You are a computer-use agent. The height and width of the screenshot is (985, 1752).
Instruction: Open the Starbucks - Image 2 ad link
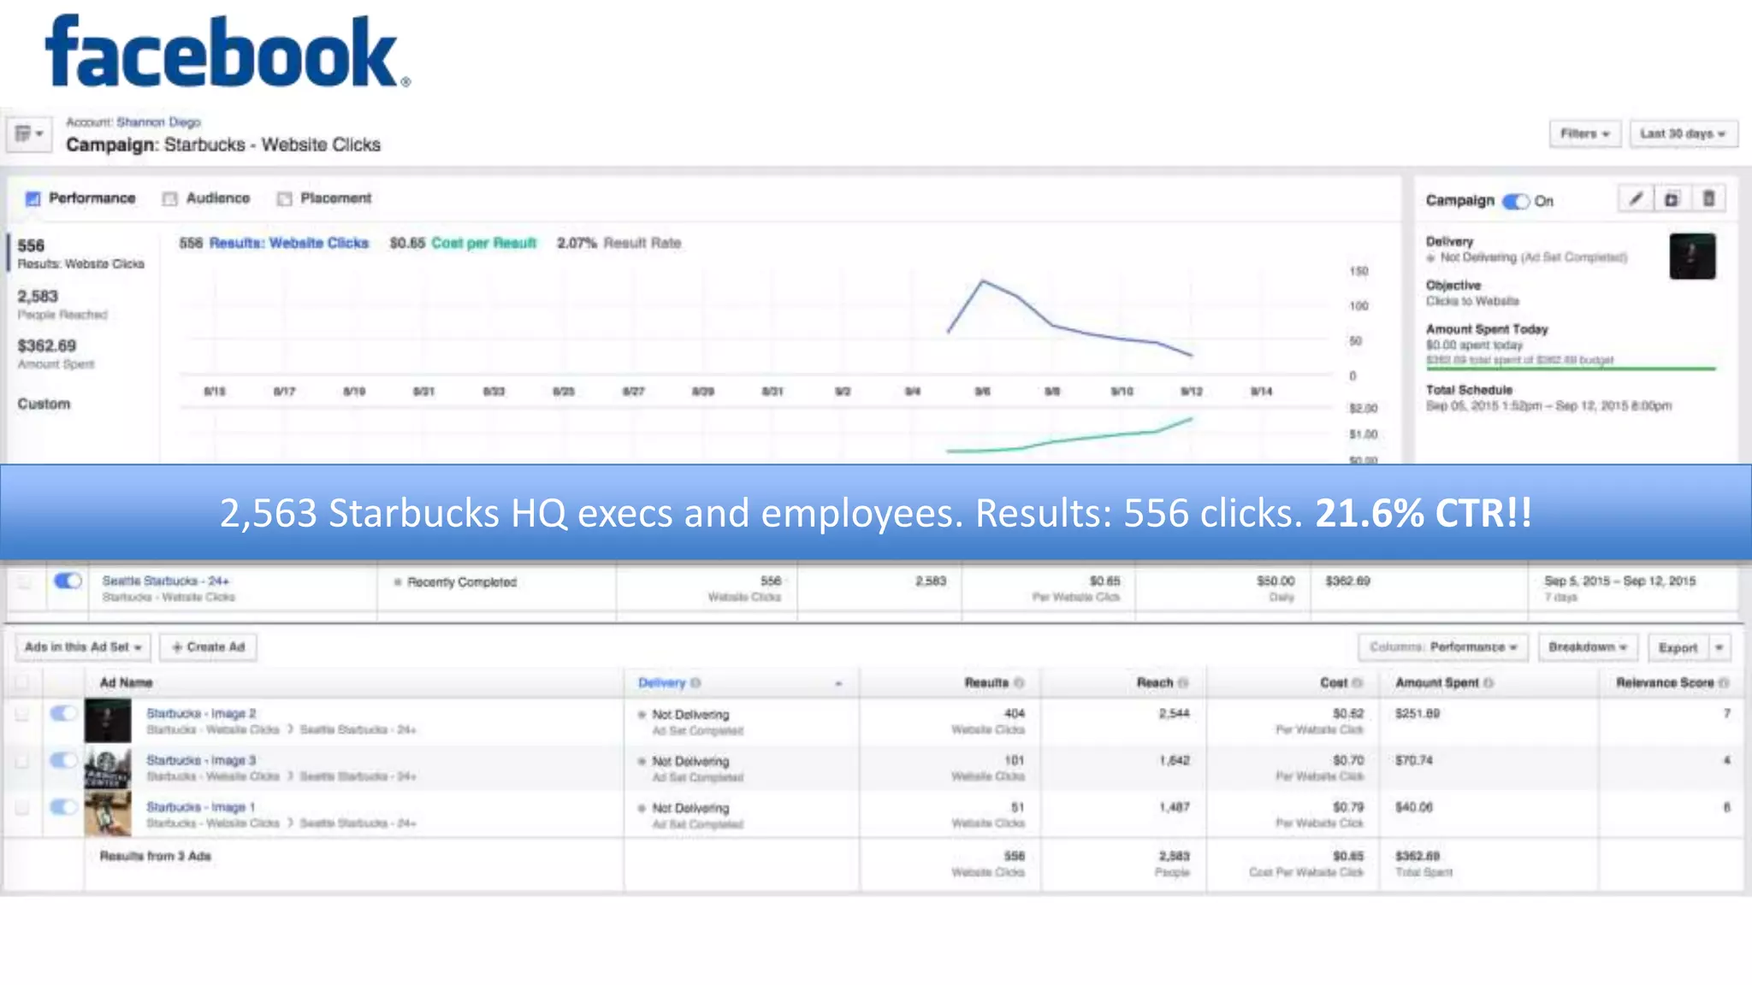pyautogui.click(x=201, y=713)
